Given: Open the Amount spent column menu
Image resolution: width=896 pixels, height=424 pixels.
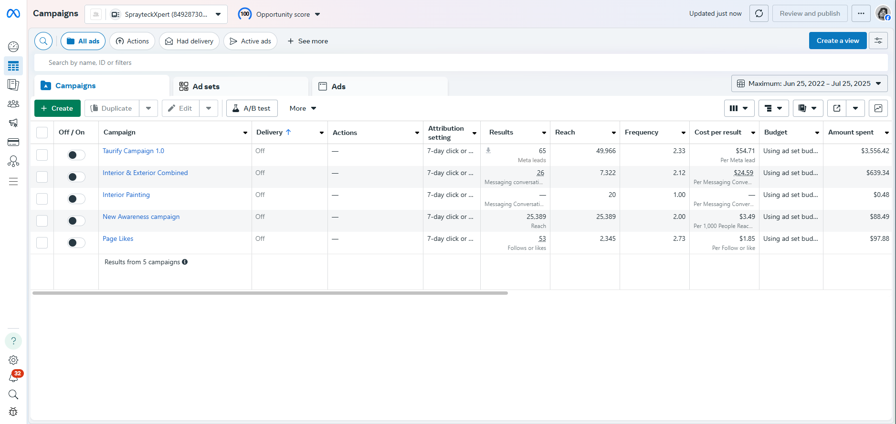Looking at the screenshot, I should point(887,133).
